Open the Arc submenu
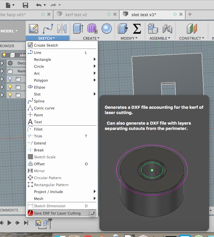This screenshot has width=214, height=237. coord(62,73)
